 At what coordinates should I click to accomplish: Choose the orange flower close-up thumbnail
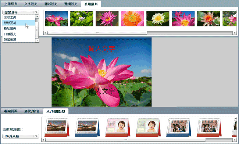point(132,19)
